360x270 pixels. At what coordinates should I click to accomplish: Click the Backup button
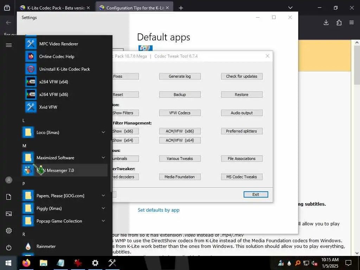coord(180,95)
